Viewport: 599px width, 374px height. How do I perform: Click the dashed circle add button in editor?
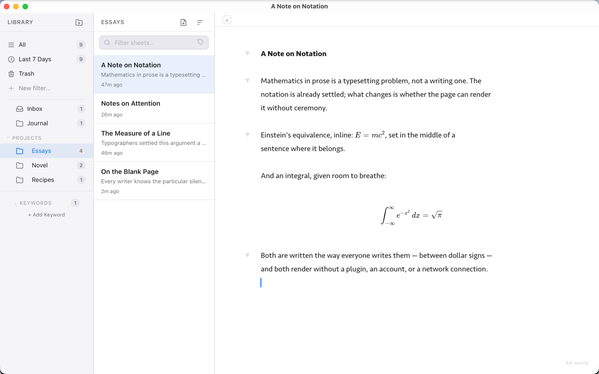click(x=227, y=20)
